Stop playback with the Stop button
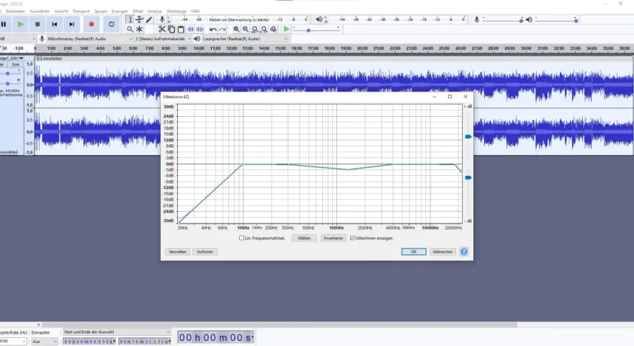 coord(37,25)
